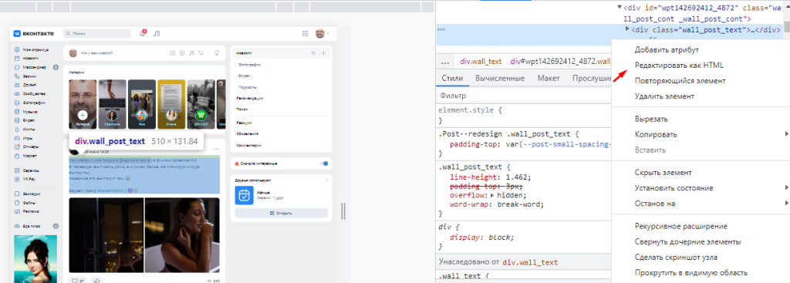The width and height of the screenshot is (790, 283).
Task: Open the Копировать submenu arrow
Action: (786, 134)
